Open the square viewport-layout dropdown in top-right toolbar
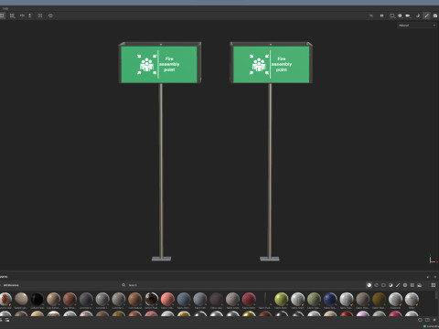Viewport: 439px width, 329px height. click(x=392, y=16)
